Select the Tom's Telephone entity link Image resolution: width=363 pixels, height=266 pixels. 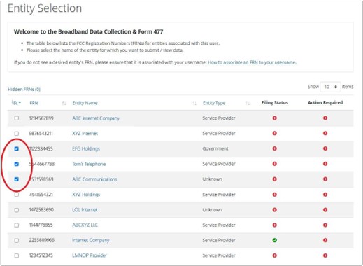click(x=89, y=164)
